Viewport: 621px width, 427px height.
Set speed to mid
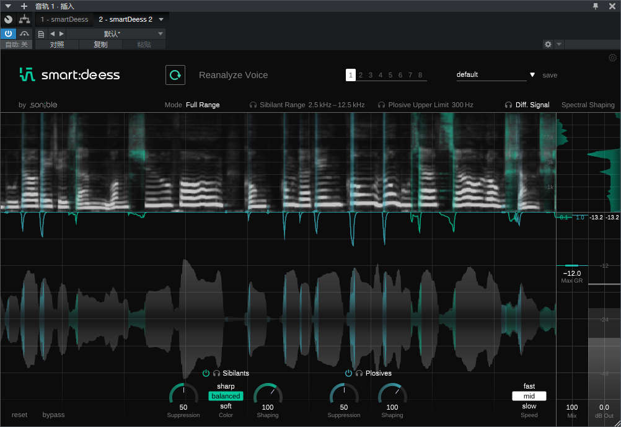point(529,396)
